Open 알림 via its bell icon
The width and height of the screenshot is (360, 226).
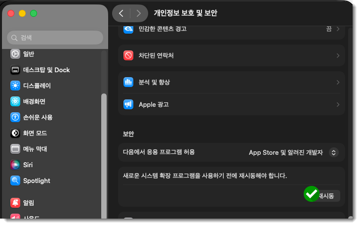point(15,203)
